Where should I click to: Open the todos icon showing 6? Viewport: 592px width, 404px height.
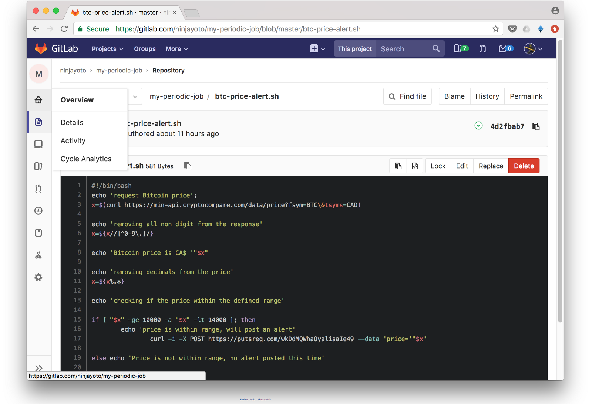[506, 48]
